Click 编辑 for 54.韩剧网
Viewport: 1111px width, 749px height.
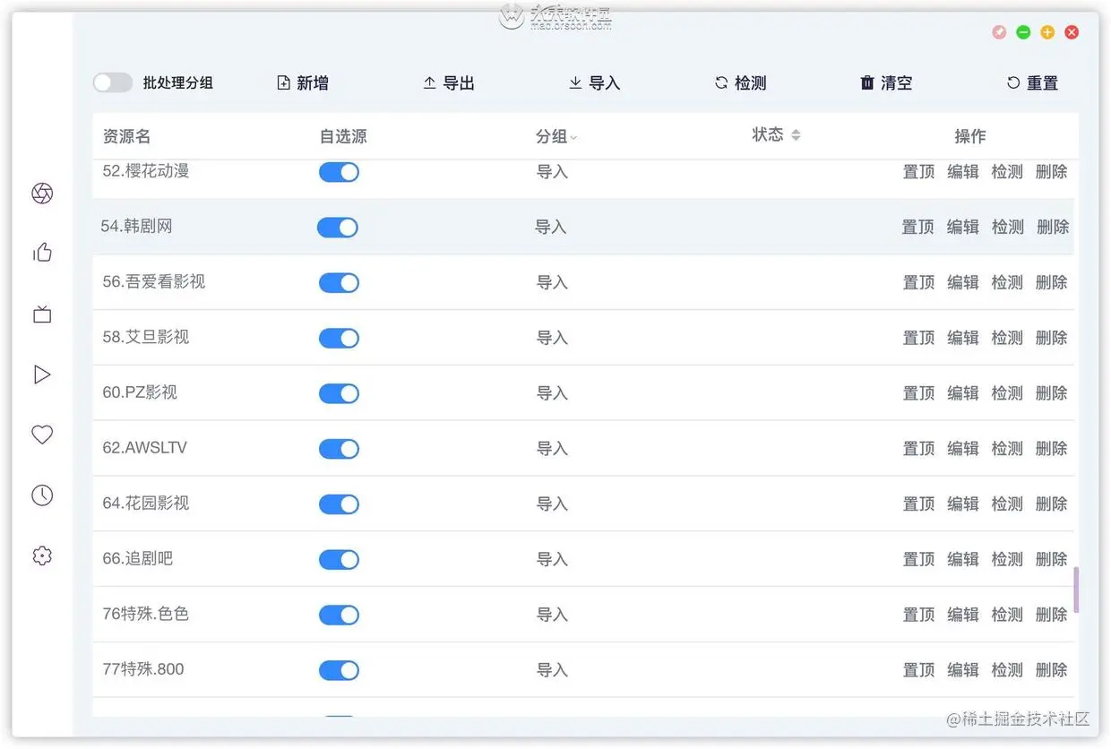pos(963,228)
